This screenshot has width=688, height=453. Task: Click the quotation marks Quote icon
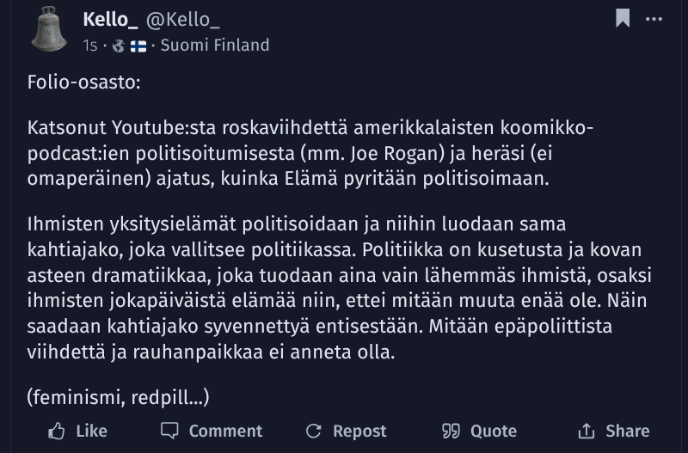tap(451, 431)
